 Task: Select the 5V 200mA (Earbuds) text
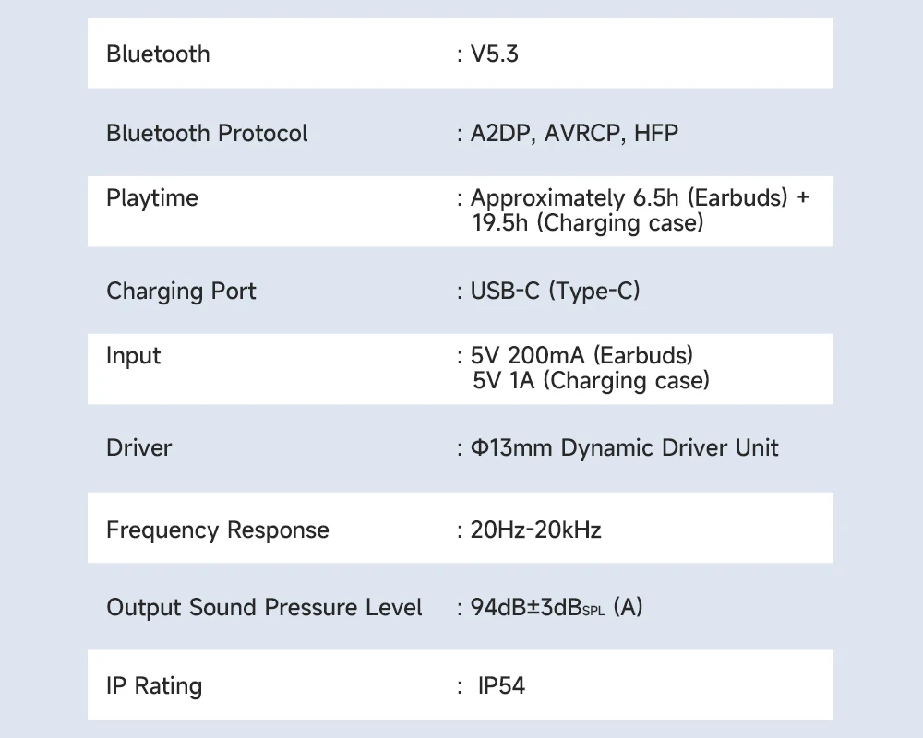[x=581, y=356]
